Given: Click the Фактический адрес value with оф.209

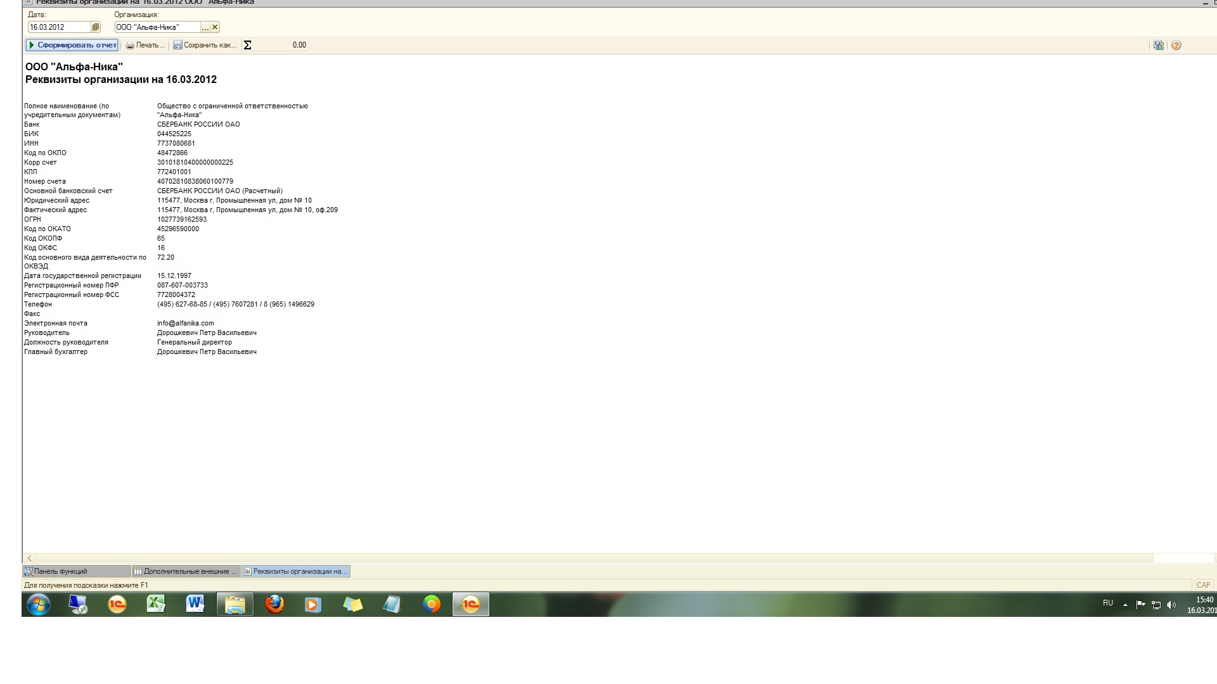Looking at the screenshot, I should point(247,210).
